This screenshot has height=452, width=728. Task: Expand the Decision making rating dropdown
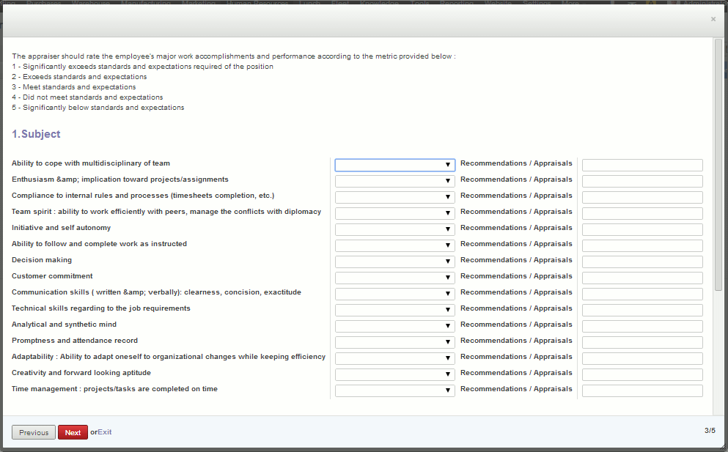coord(394,262)
